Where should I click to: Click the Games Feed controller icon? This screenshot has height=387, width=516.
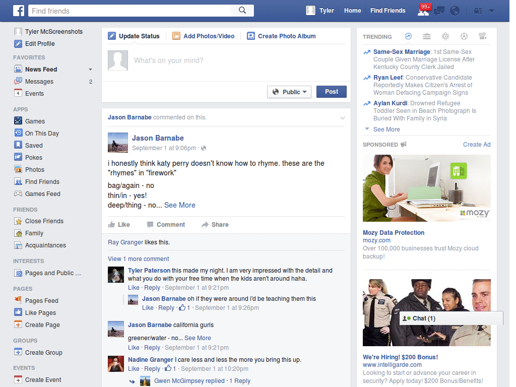tap(18, 193)
